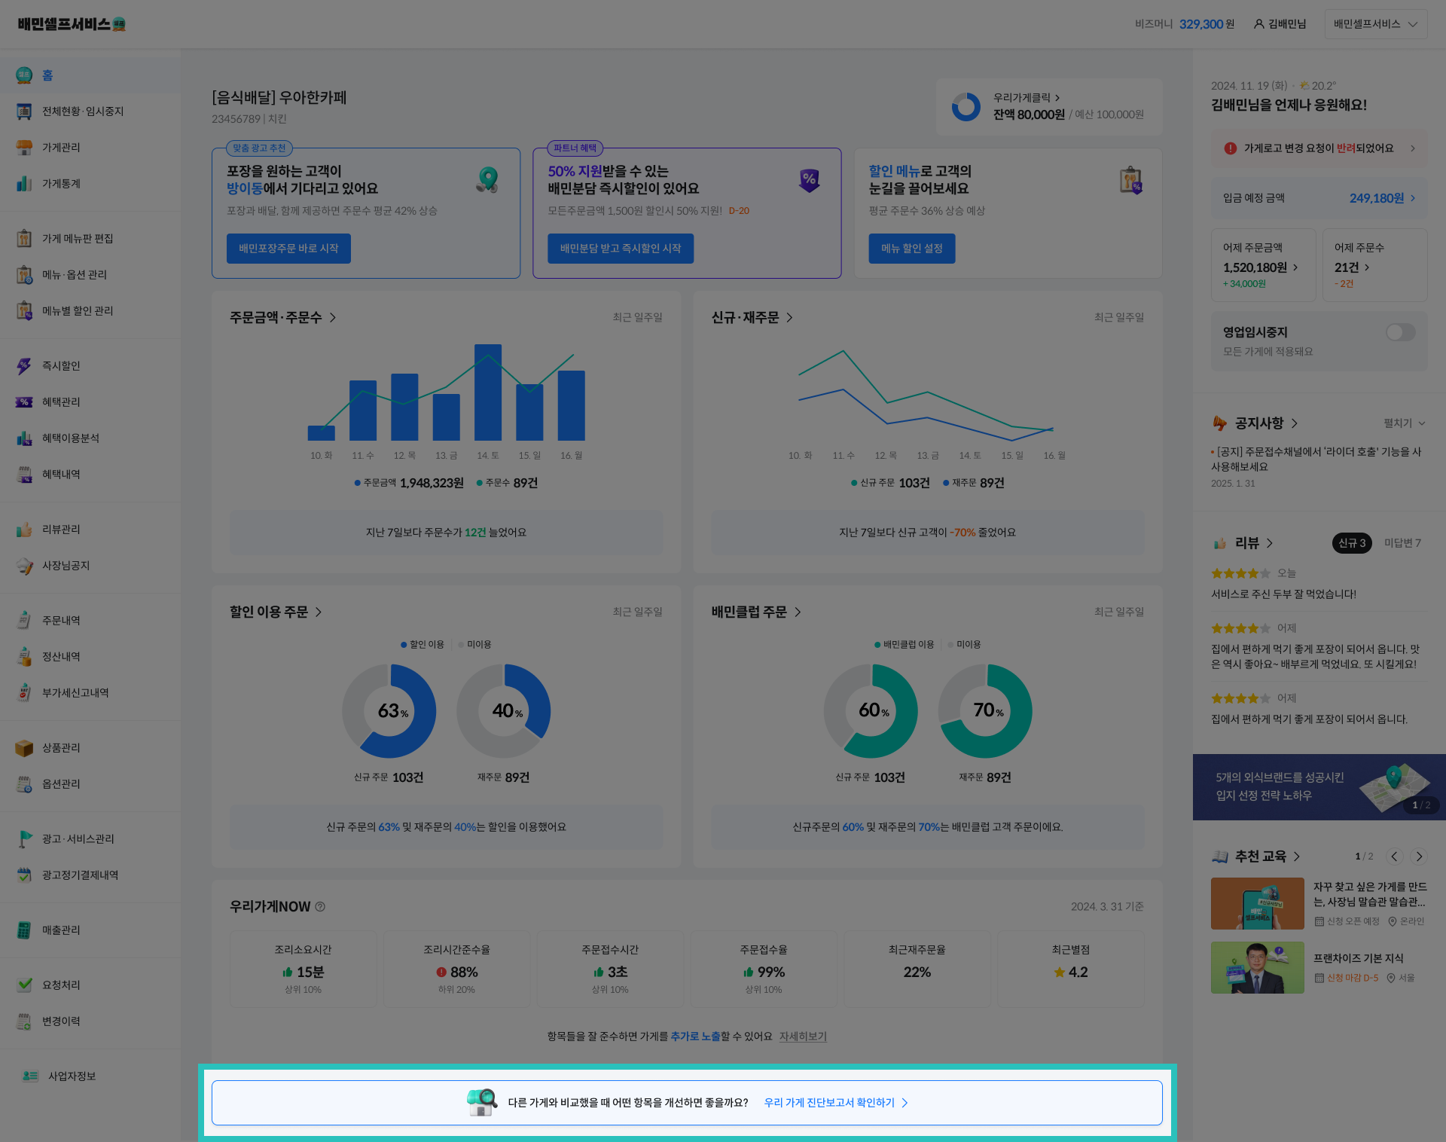Expand the 주문금액·주문수 section chevron
This screenshot has height=1142, width=1446.
pyautogui.click(x=332, y=318)
